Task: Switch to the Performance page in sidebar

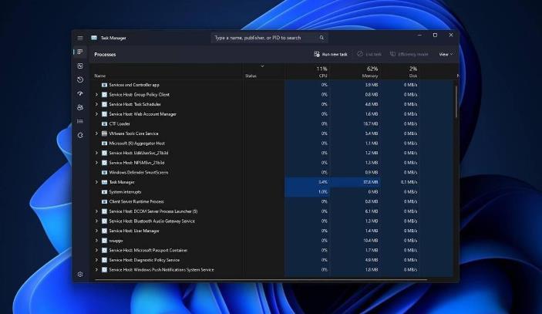Action: (79, 66)
